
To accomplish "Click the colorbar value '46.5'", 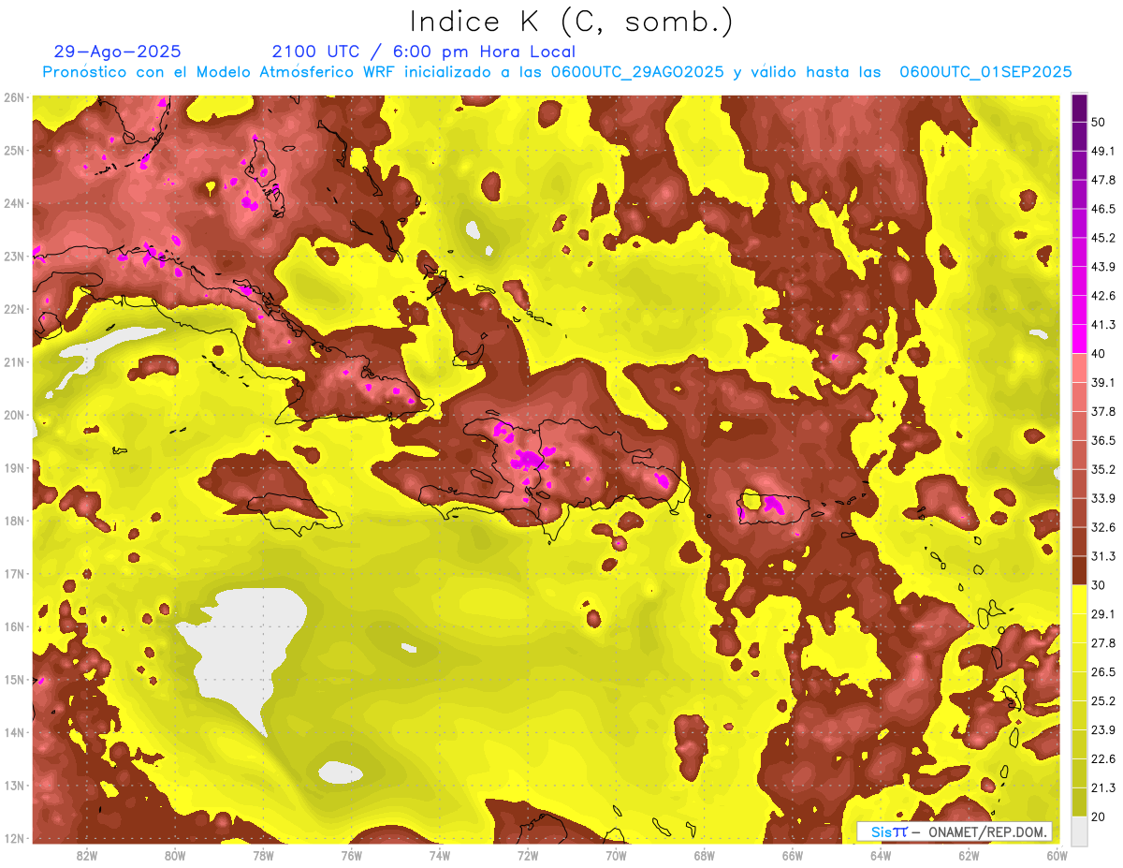I will click(x=1102, y=209).
